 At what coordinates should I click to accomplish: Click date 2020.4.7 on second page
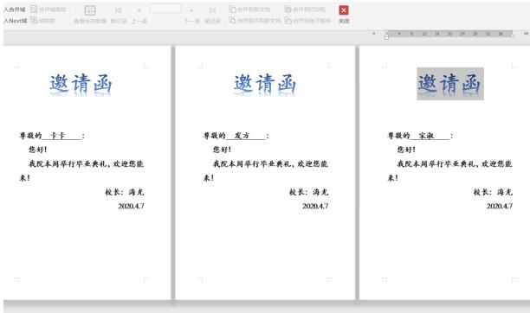point(315,206)
